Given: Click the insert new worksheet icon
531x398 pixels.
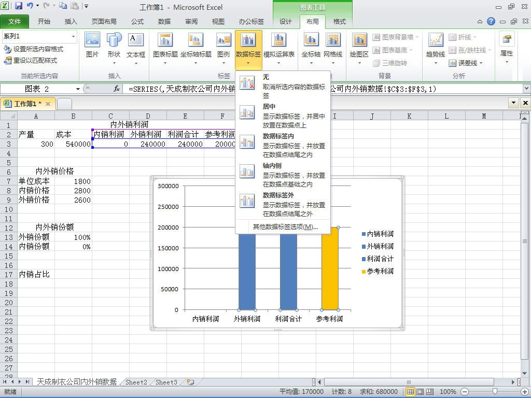Looking at the screenshot, I should (x=190, y=382).
